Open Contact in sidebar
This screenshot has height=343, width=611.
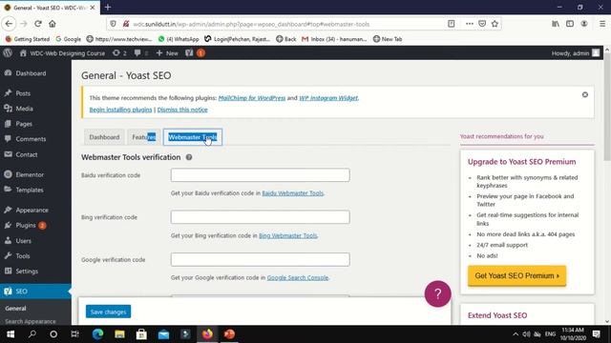click(x=27, y=154)
